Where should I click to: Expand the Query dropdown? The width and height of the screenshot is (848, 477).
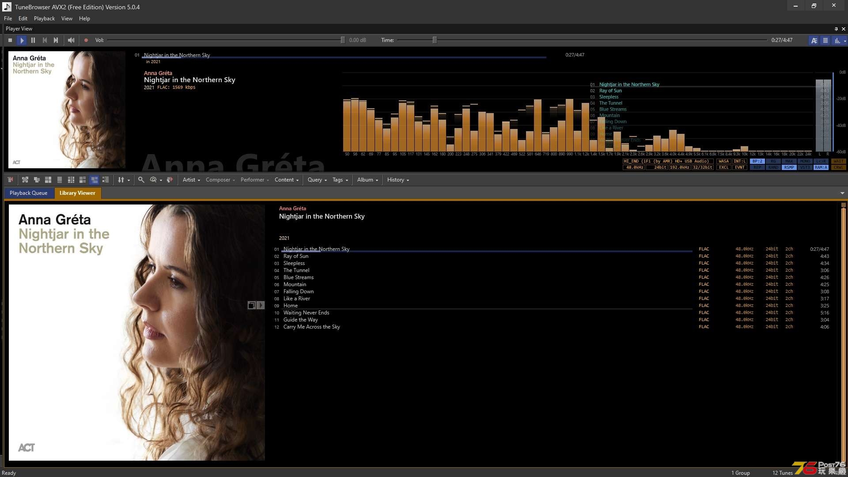click(x=317, y=180)
